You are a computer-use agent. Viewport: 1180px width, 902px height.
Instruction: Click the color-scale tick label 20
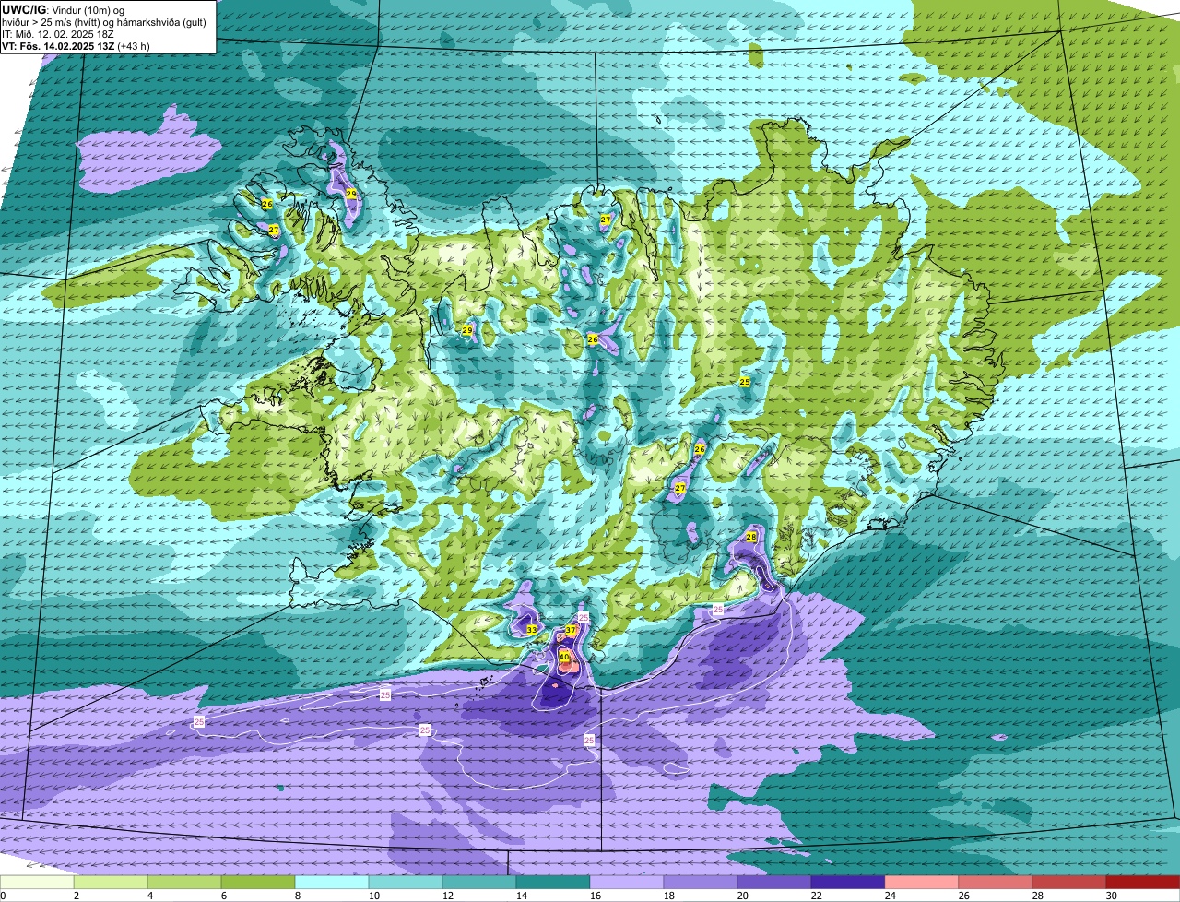742,896
